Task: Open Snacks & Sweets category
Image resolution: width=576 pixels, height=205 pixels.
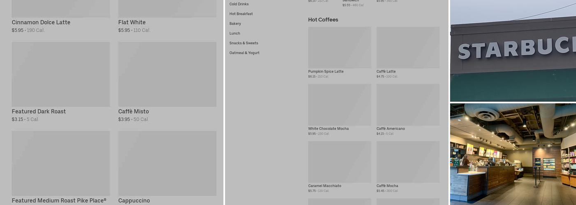Action: (244, 43)
